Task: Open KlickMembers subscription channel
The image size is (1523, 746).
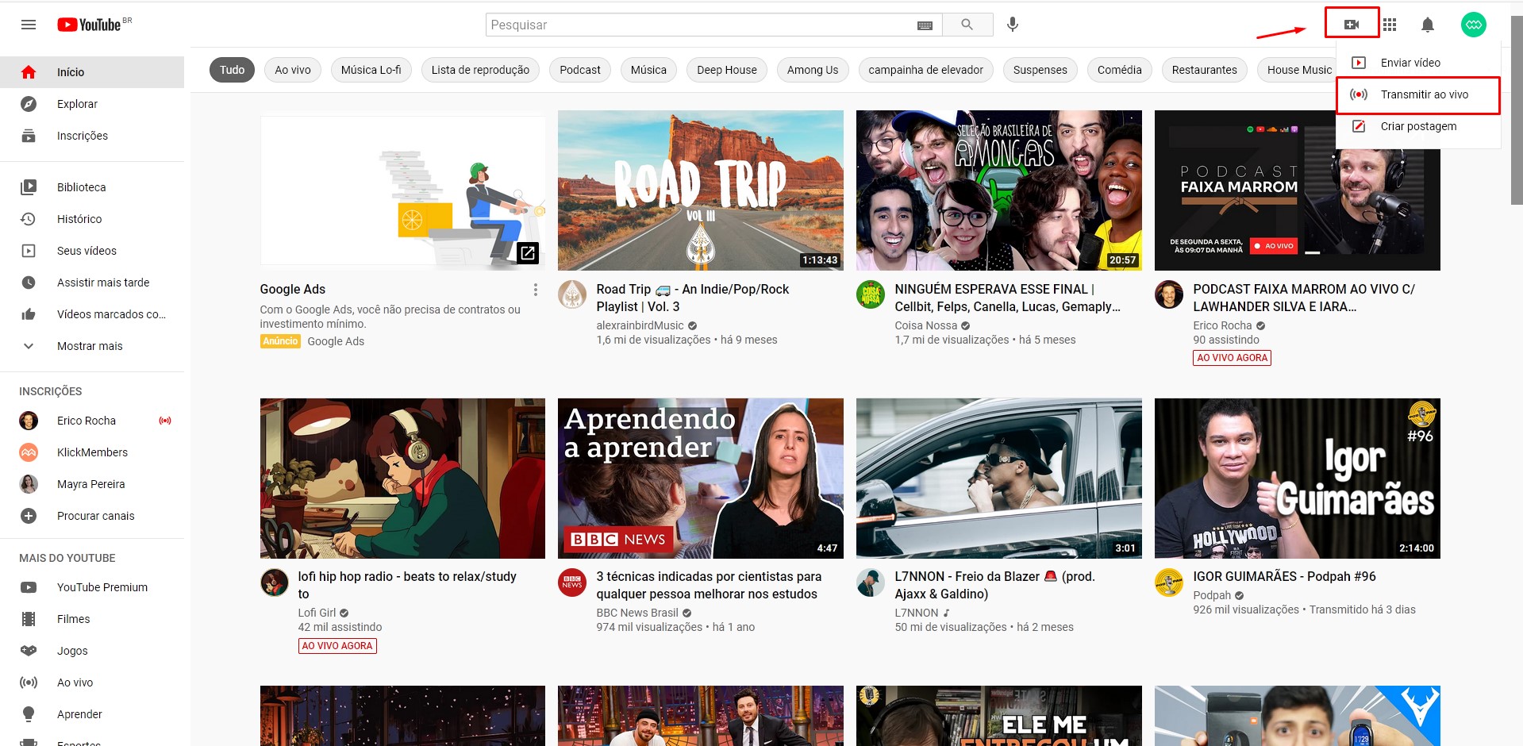Action: 92,452
